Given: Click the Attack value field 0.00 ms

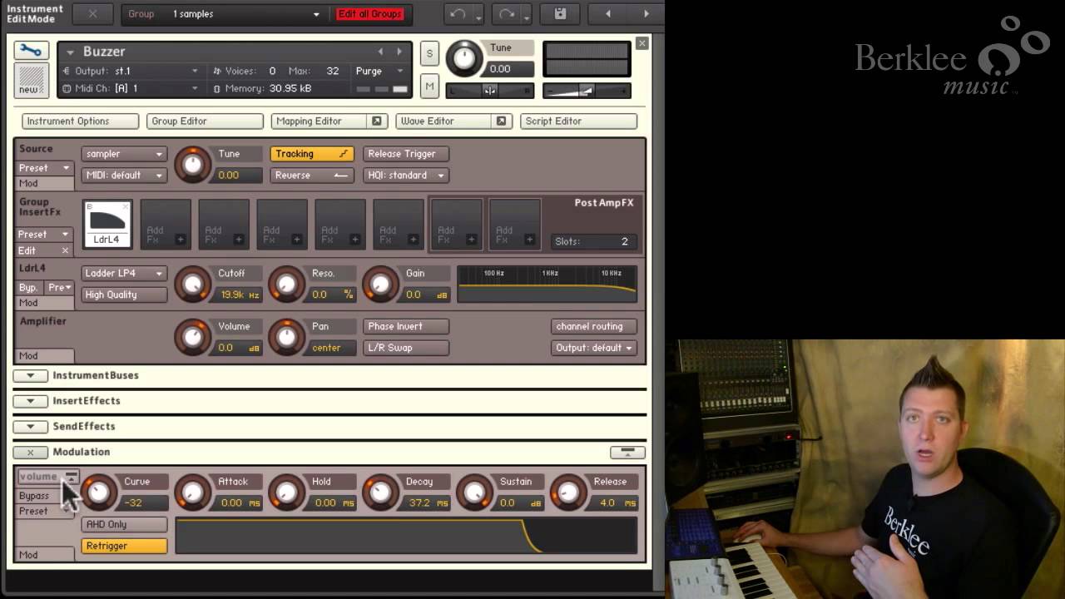Looking at the screenshot, I should pos(238,502).
